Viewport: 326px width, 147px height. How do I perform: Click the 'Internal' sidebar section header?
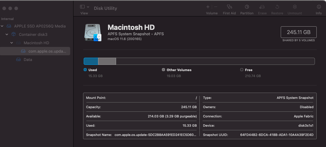click(x=7, y=19)
